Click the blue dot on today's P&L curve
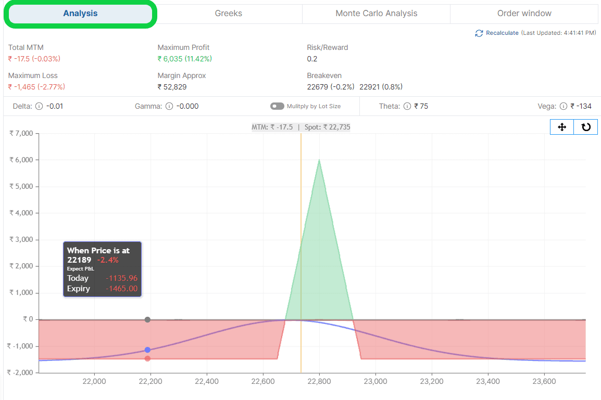 pyautogui.click(x=147, y=350)
